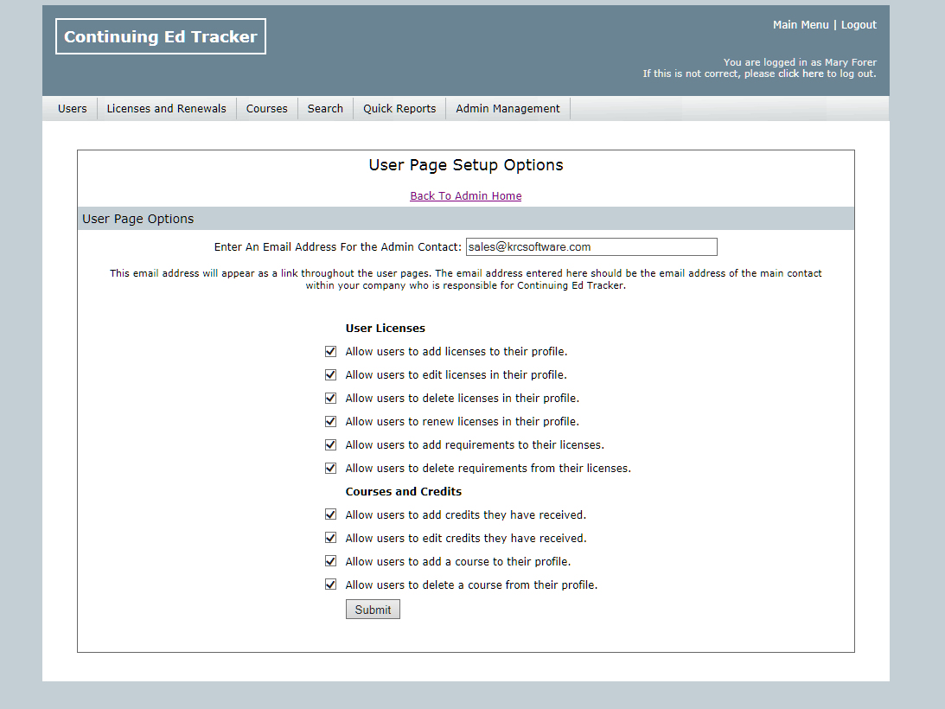The height and width of the screenshot is (709, 945).
Task: Open the Users menu
Action: pos(73,109)
